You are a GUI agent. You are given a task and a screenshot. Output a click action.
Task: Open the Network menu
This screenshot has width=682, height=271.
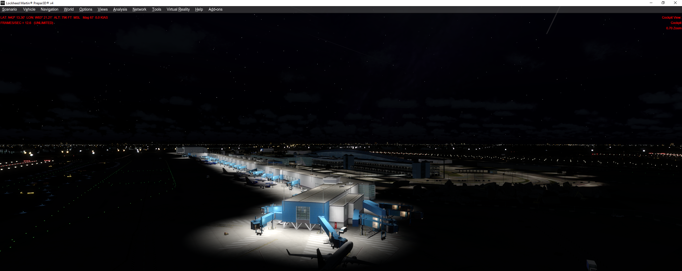(139, 9)
